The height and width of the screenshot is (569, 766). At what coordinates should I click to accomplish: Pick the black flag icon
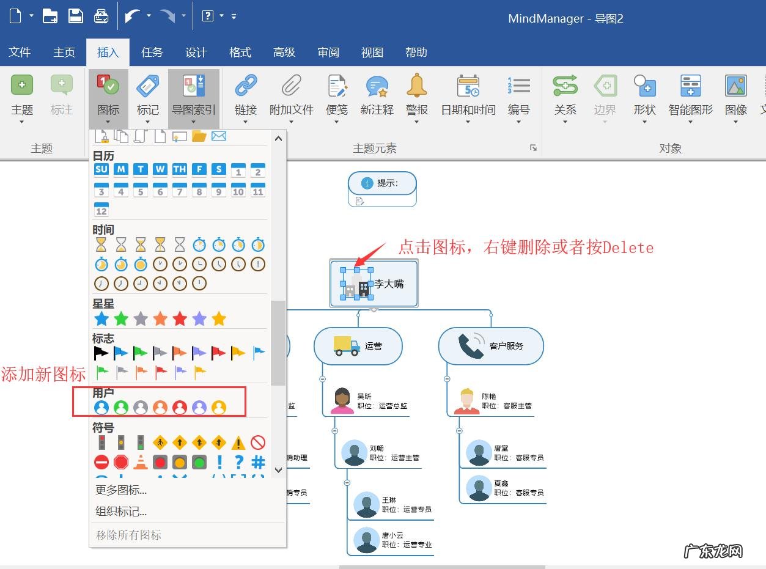[x=101, y=353]
